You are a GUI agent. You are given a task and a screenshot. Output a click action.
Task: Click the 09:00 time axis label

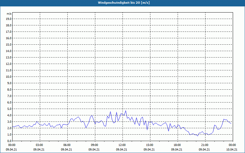95,145
